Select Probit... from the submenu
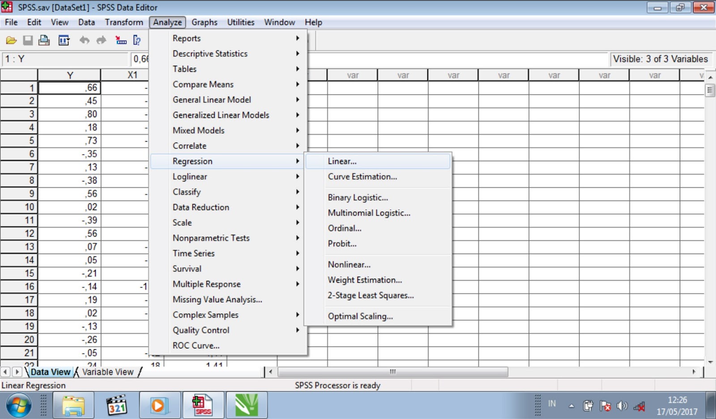This screenshot has height=419, width=716. (x=378, y=243)
